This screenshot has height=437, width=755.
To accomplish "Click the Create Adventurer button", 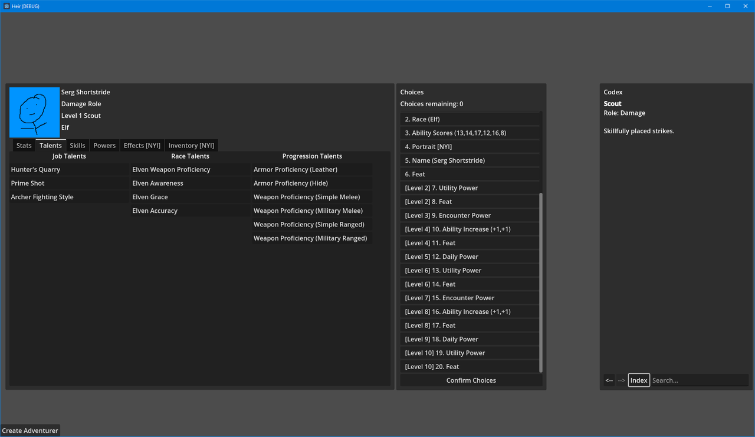I will coord(30,431).
